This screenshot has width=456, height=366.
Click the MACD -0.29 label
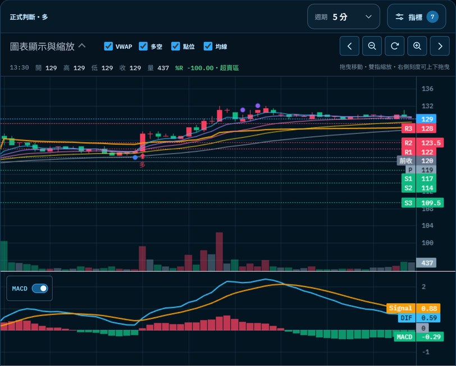pos(419,337)
